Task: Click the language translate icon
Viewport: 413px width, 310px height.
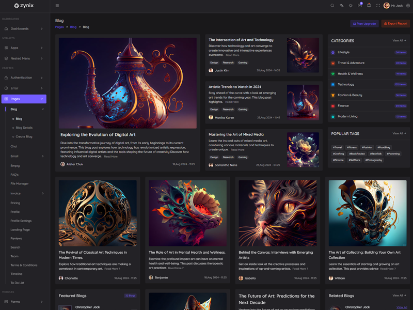Action: pyautogui.click(x=341, y=6)
